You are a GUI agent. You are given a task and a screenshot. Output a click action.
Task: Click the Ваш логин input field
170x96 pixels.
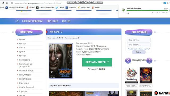click(139, 40)
